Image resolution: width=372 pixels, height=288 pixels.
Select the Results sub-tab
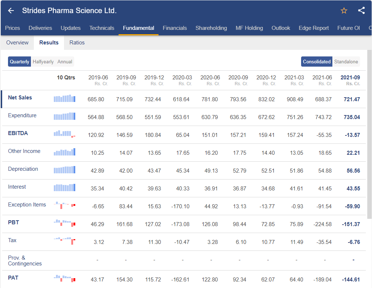49,43
